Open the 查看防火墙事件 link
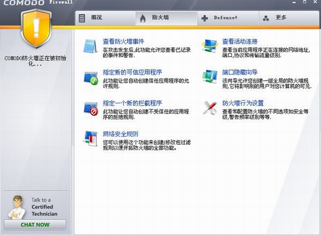This screenshot has width=321, height=236. 123,41
